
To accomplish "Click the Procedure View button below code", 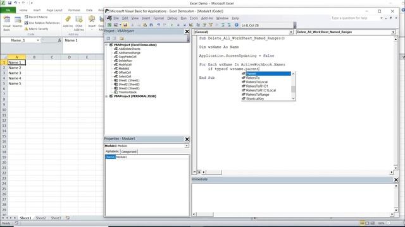I will coord(195,172).
